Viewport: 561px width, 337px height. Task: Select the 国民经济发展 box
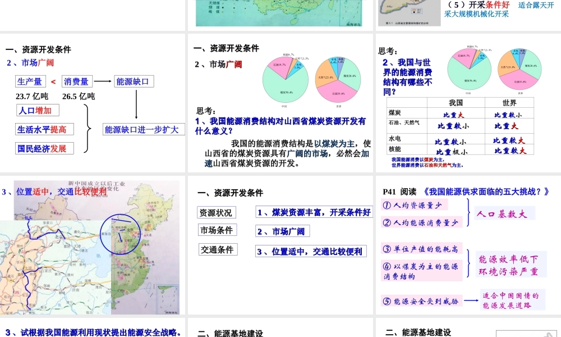click(x=42, y=149)
